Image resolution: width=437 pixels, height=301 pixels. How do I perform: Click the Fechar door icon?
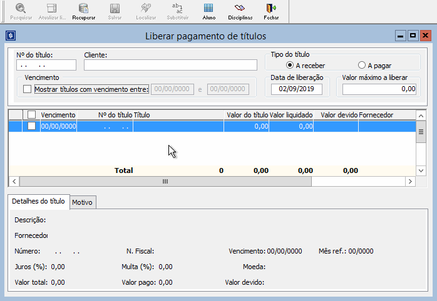coord(271,9)
